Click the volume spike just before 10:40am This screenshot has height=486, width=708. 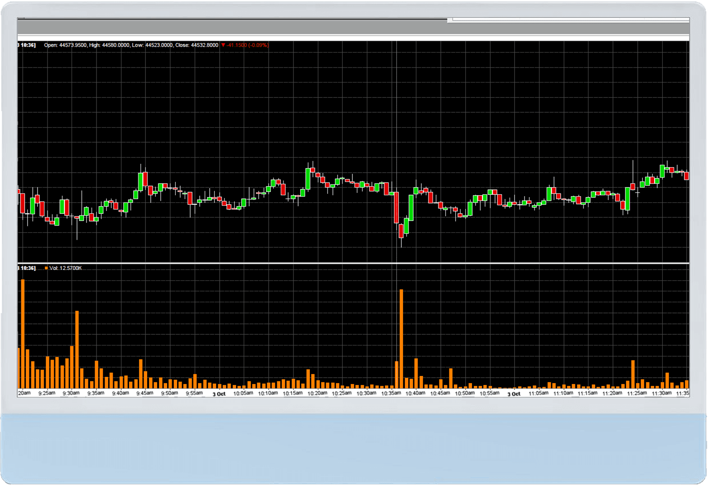(402, 337)
